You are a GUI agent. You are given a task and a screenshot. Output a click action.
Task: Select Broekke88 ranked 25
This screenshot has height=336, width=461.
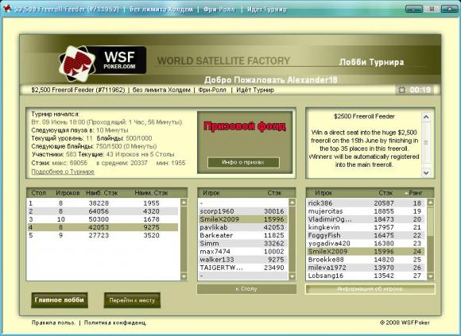click(x=366, y=260)
